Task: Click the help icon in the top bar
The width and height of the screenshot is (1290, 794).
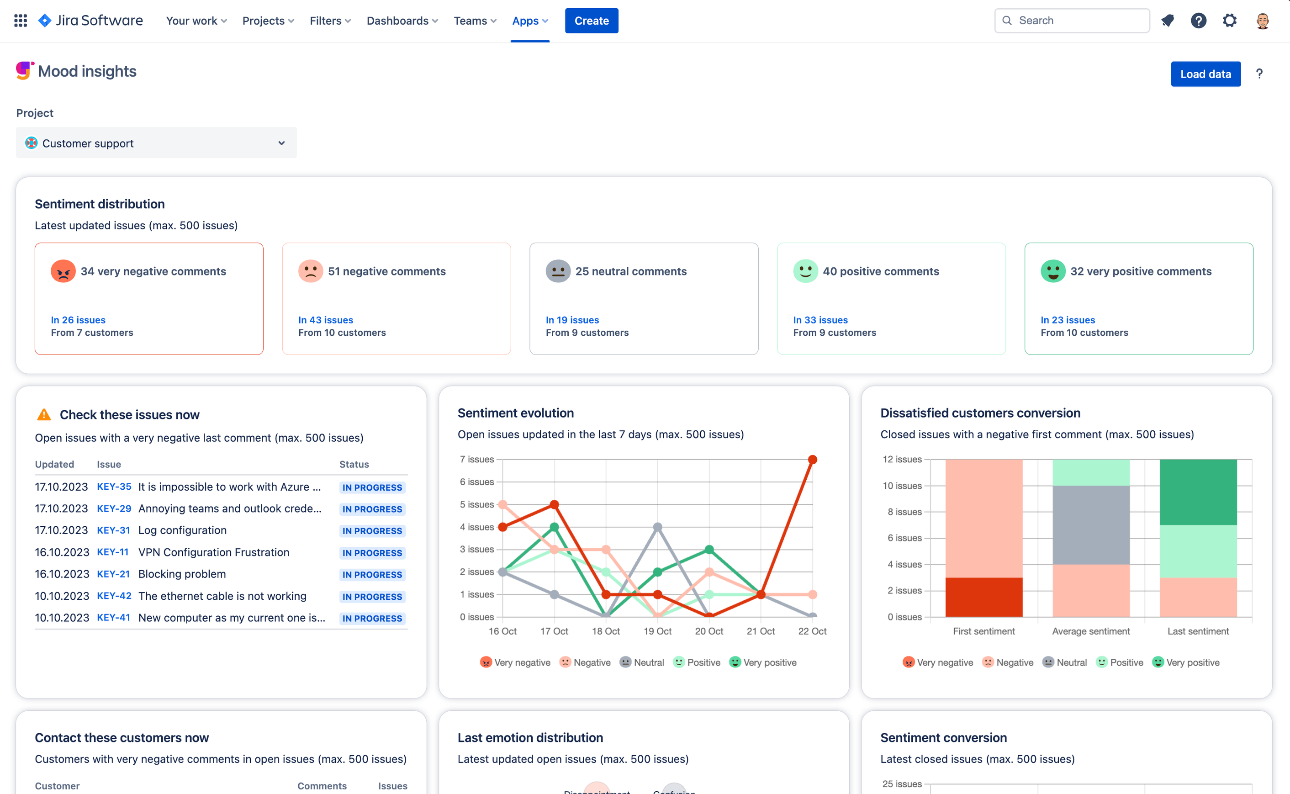Action: click(1198, 21)
